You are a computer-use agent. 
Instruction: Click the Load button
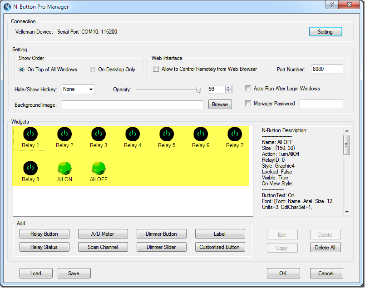pos(36,273)
